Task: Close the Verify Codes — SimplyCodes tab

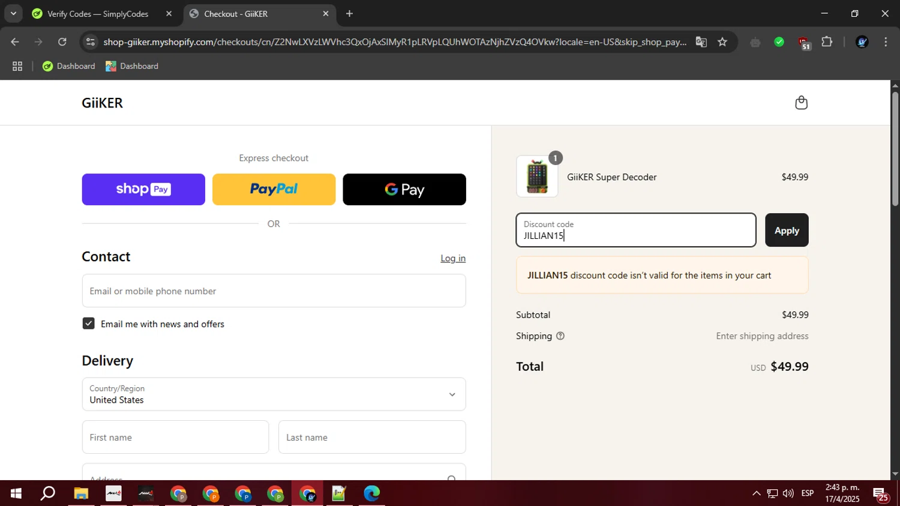Action: click(x=169, y=14)
